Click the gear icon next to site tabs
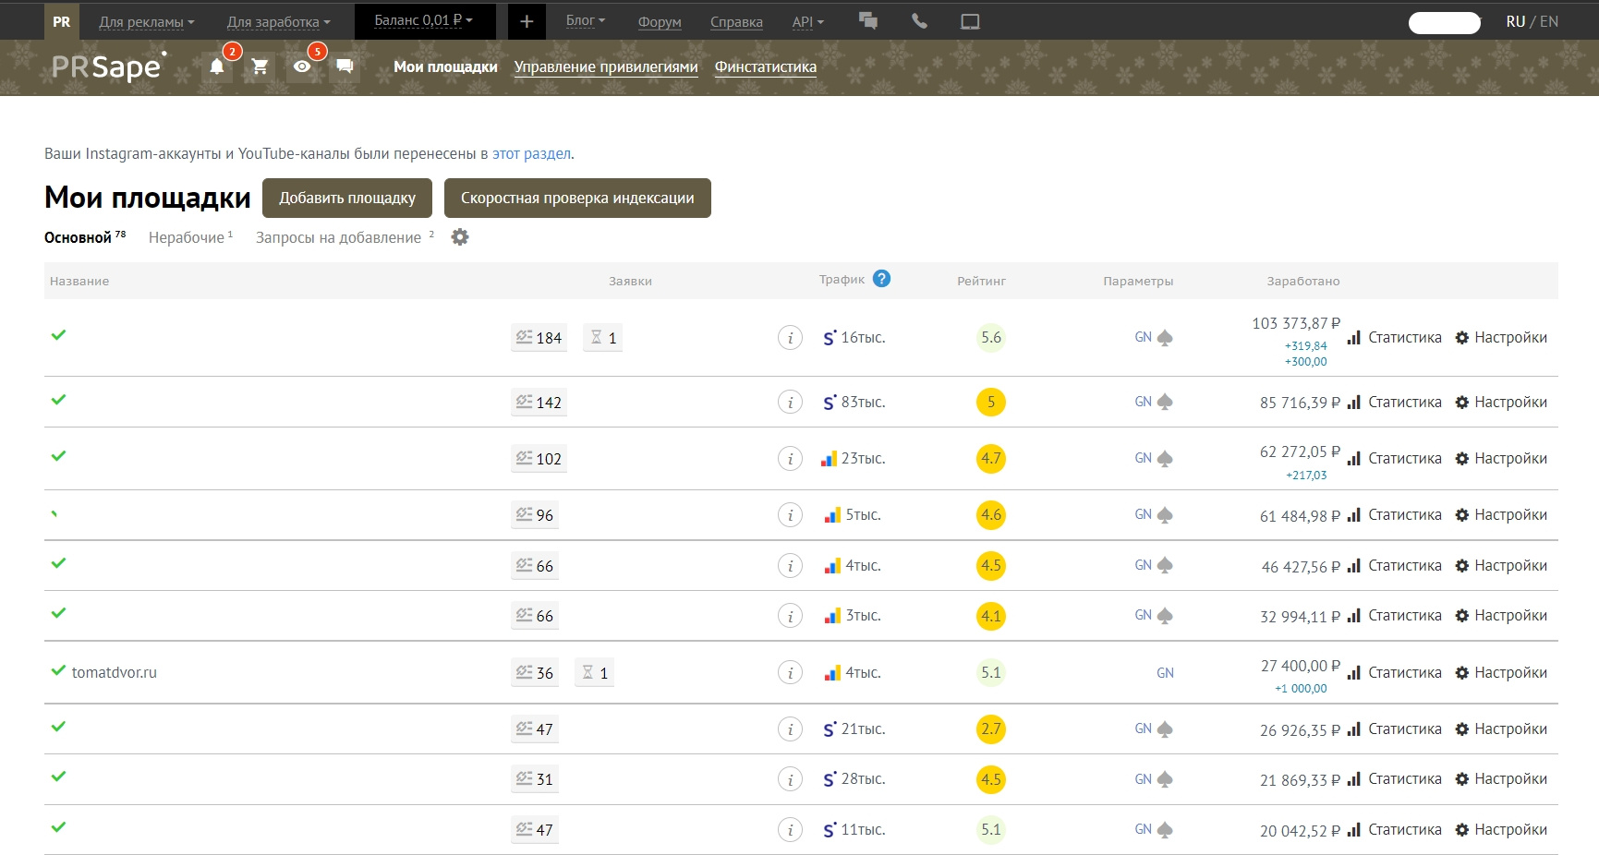Image resolution: width=1599 pixels, height=855 pixels. 460,237
